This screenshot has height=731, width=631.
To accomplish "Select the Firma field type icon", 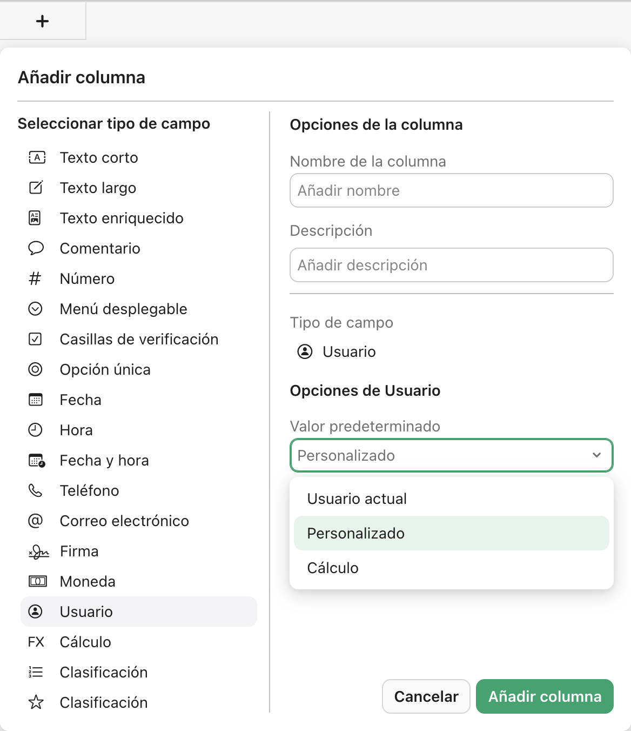I will 36,551.
